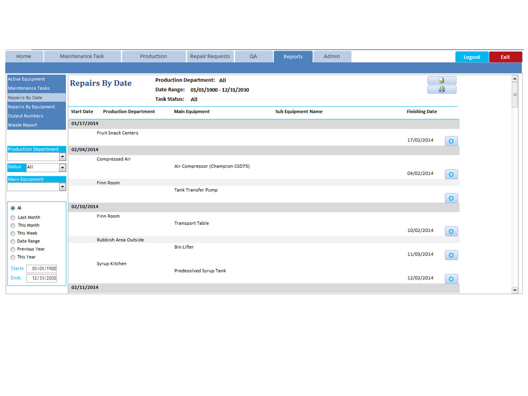The image size is (528, 396).
Task: Select the This Year radio button
Action: coord(13,257)
